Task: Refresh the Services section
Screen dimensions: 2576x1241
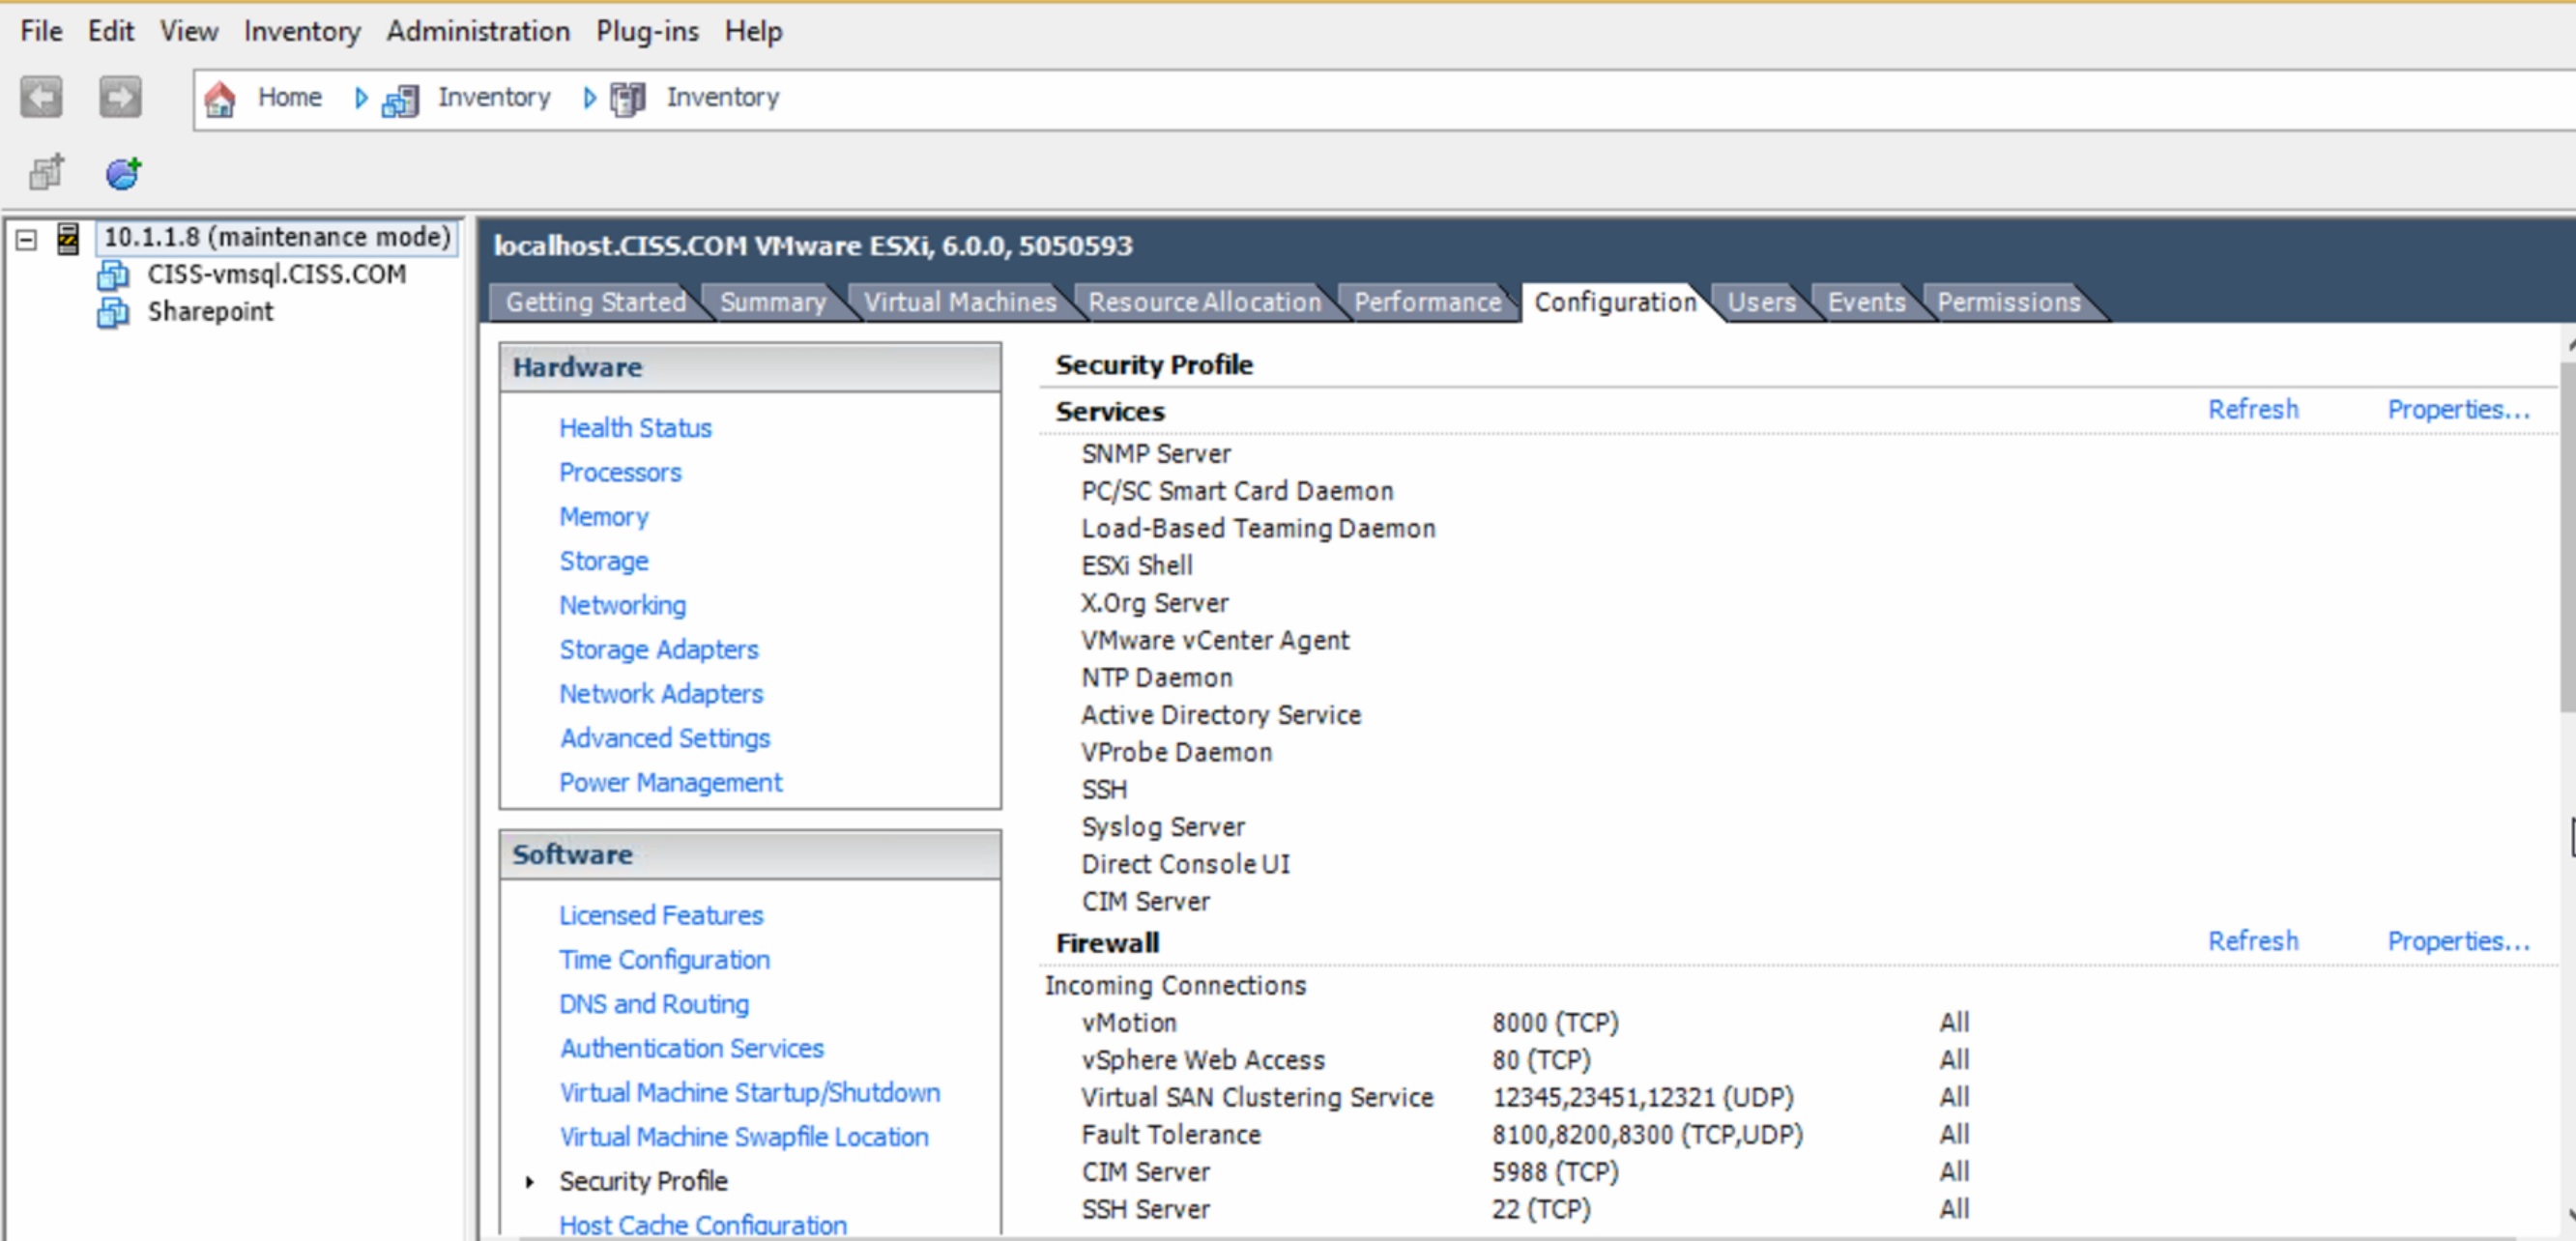Action: pos(2253,410)
